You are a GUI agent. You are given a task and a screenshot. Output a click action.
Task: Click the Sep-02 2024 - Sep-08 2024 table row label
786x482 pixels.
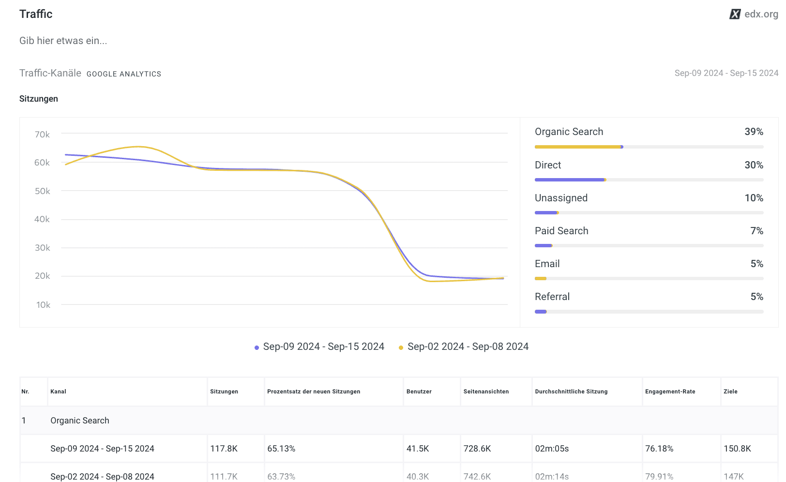pos(102,477)
